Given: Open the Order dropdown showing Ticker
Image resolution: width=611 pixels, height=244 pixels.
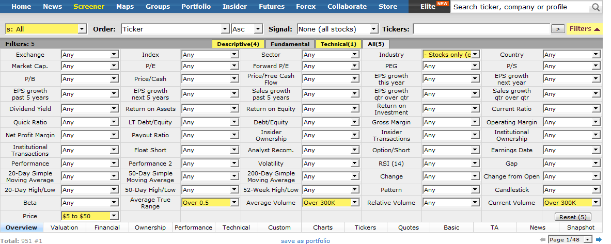Looking at the screenshot, I should click(175, 29).
